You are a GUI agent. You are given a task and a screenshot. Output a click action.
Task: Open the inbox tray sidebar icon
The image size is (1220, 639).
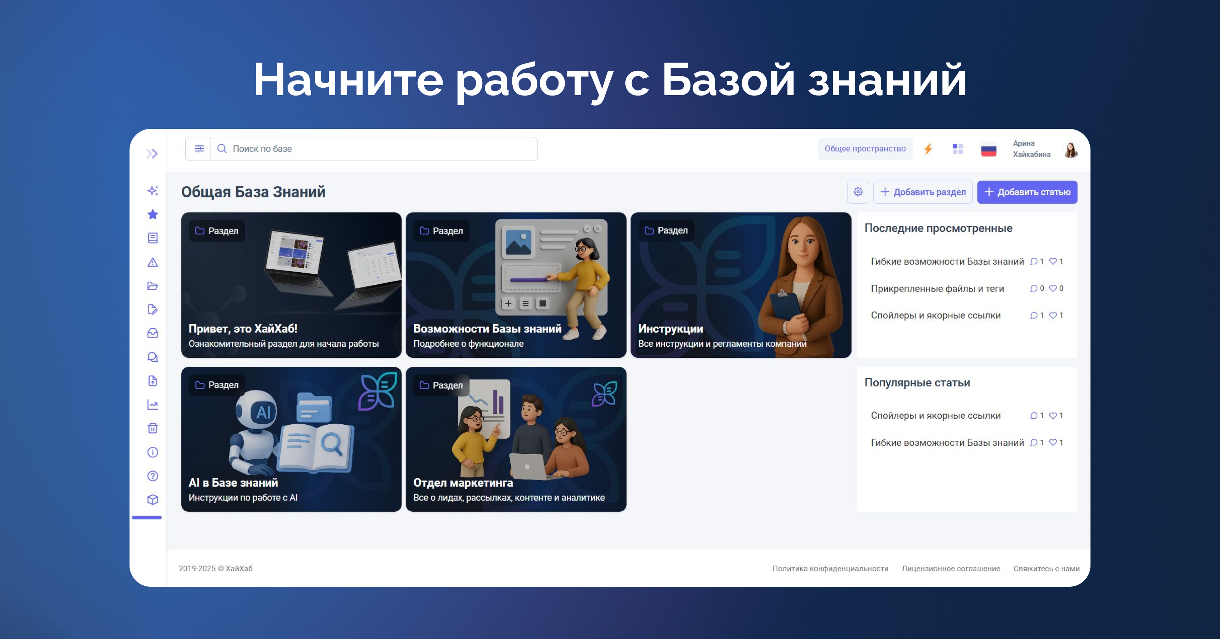[x=152, y=333]
